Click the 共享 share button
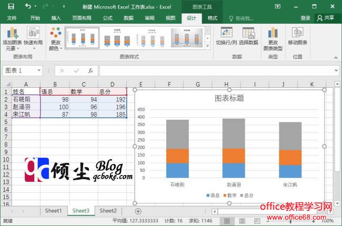342x226 pixels. click(x=326, y=18)
